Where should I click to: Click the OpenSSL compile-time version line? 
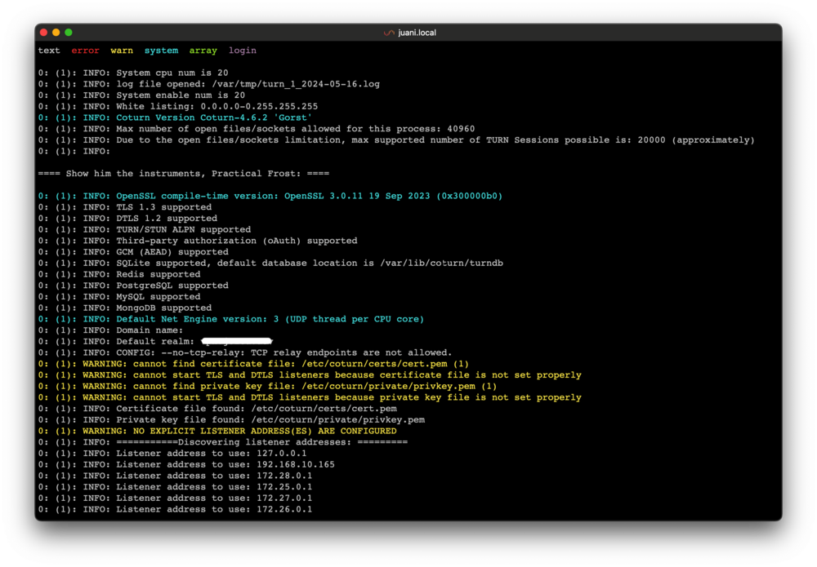coord(270,196)
